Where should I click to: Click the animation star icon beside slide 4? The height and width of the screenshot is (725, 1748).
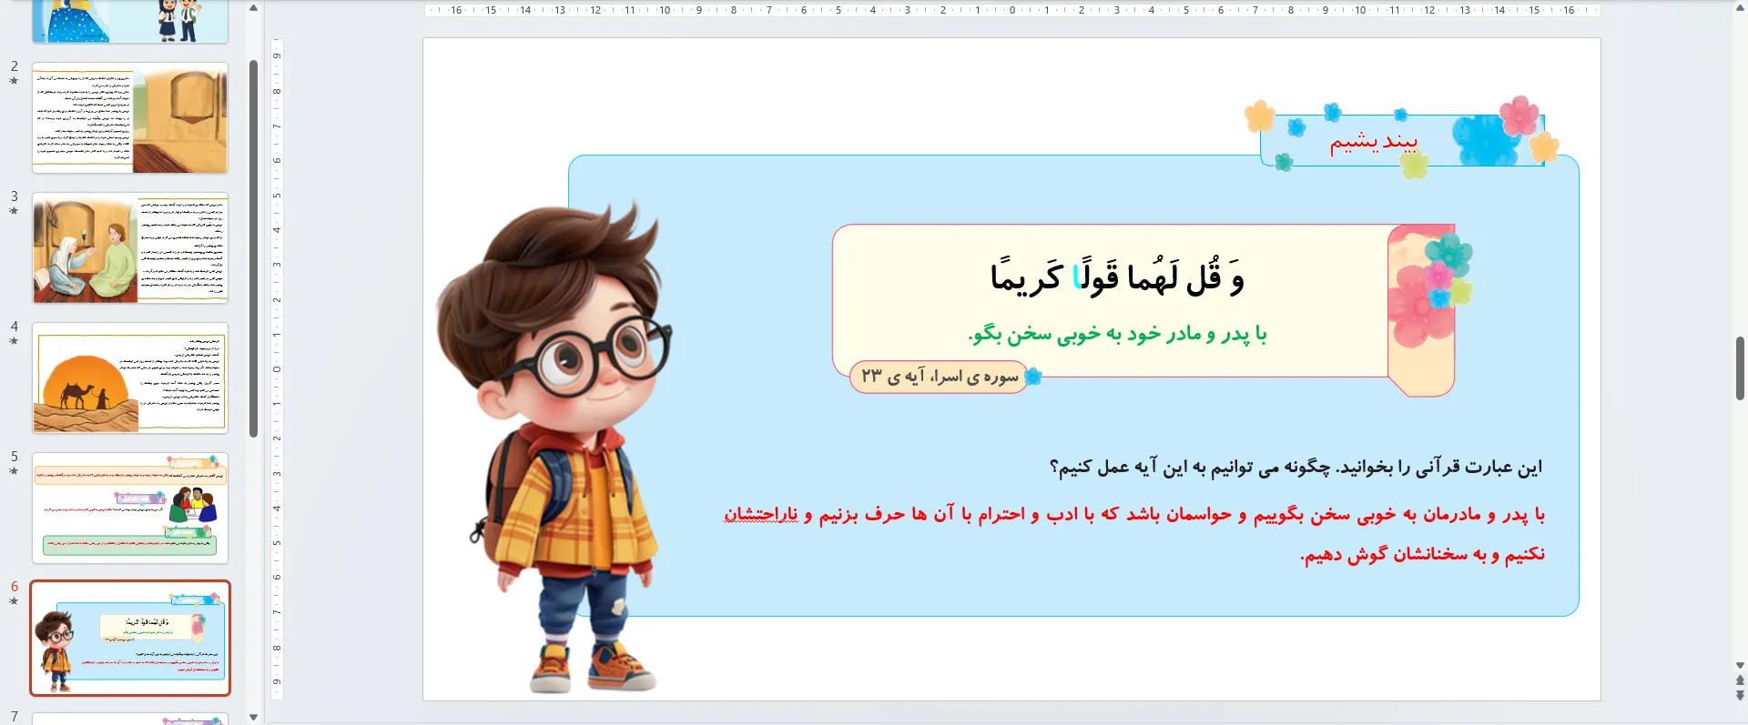coord(14,341)
